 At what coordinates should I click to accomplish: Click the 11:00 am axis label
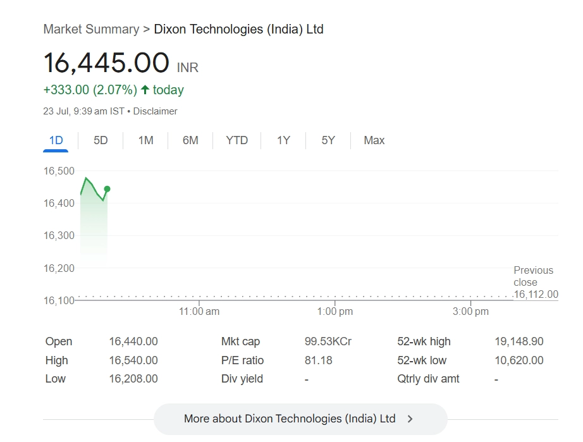199,312
